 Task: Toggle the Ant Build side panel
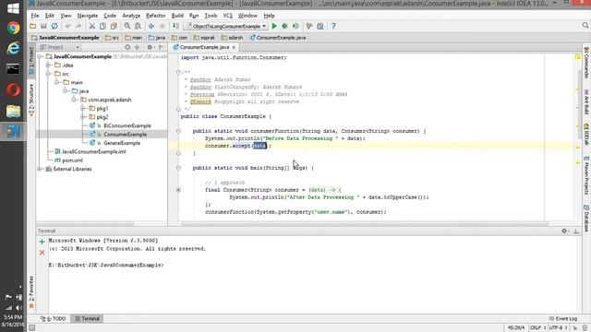586,102
